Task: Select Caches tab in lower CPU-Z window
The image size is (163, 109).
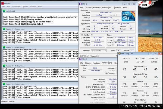Action: pyautogui.click(x=89, y=63)
